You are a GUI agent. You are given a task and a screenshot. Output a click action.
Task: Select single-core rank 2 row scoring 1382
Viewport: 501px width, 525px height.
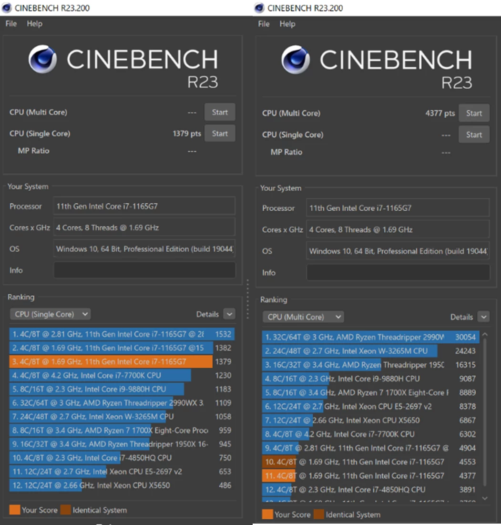(122, 348)
